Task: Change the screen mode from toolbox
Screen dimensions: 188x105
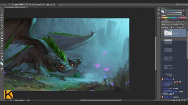Action: pos(2,69)
